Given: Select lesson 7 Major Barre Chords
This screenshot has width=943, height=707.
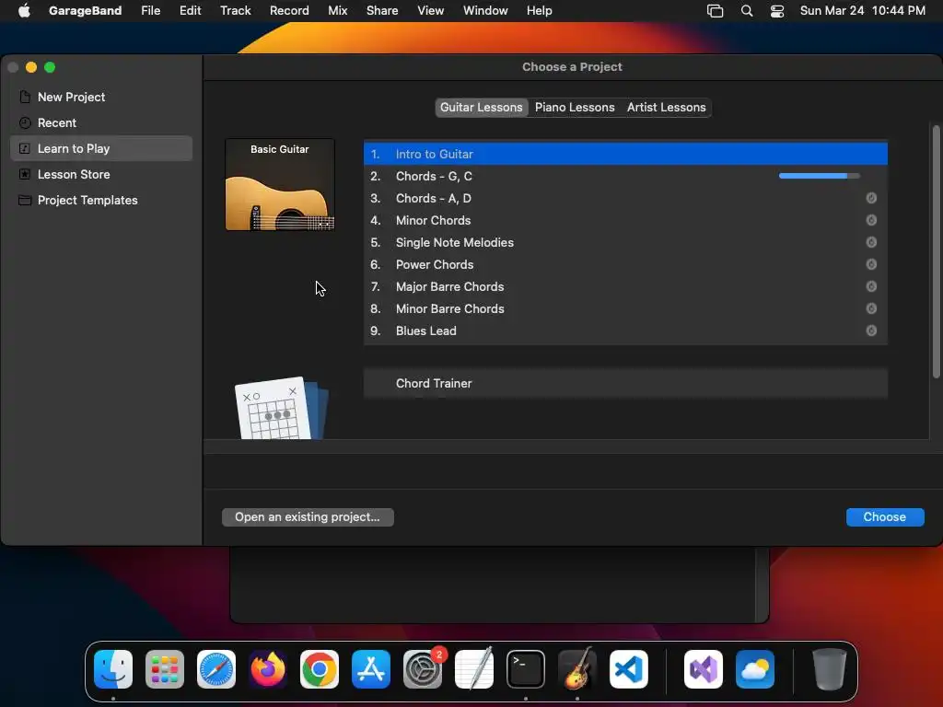Looking at the screenshot, I should point(625,287).
